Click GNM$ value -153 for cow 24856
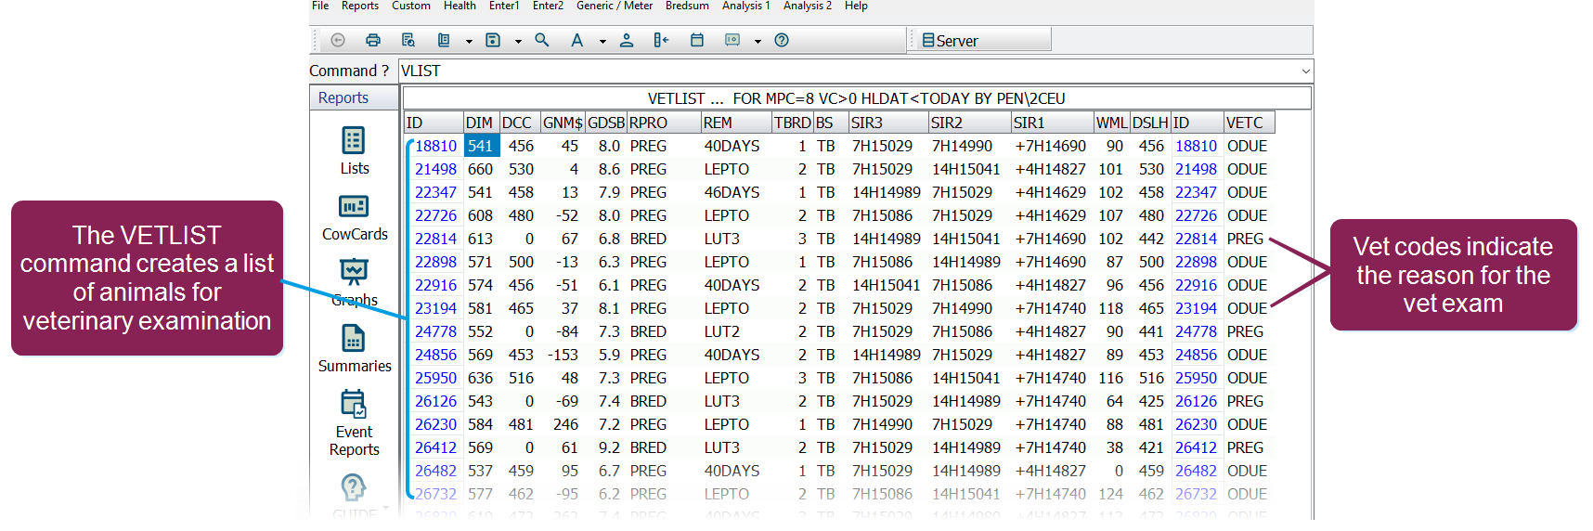1593x531 pixels. coord(563,355)
